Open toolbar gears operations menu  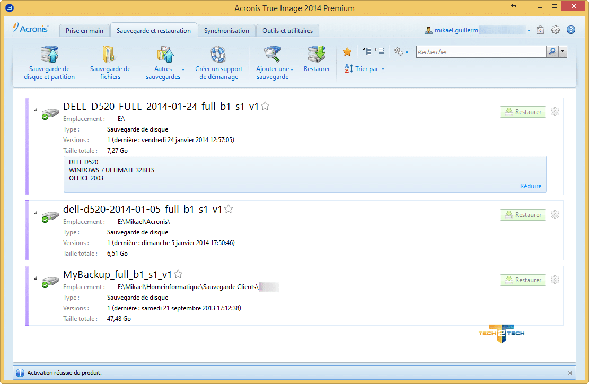tap(401, 51)
